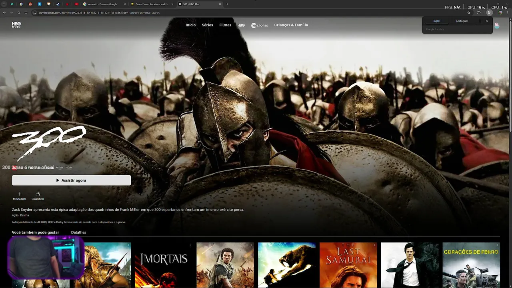
Task: Open site information icon in address bar
Action: point(35,13)
